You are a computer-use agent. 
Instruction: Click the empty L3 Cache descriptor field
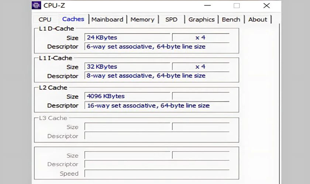157,136
